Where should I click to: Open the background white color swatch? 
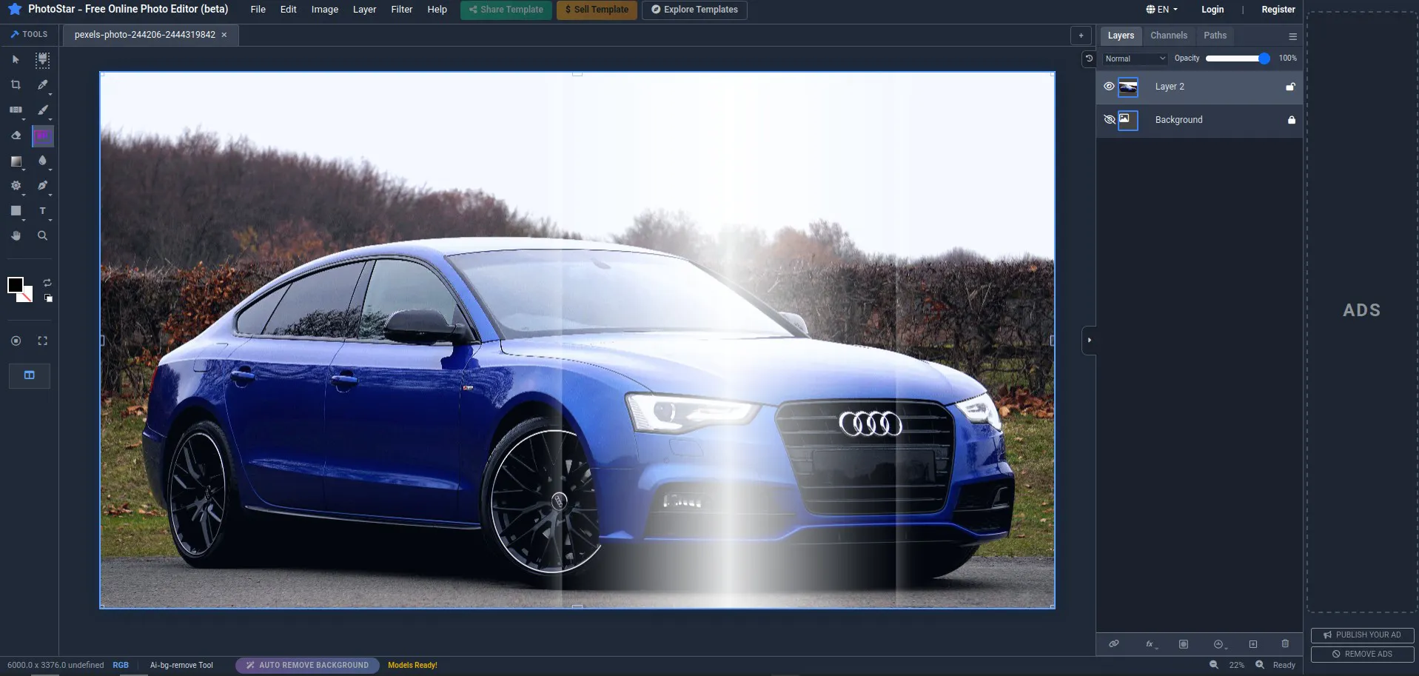[x=27, y=296]
